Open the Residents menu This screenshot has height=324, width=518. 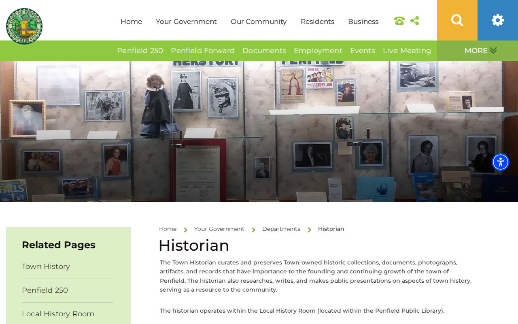pos(317,21)
